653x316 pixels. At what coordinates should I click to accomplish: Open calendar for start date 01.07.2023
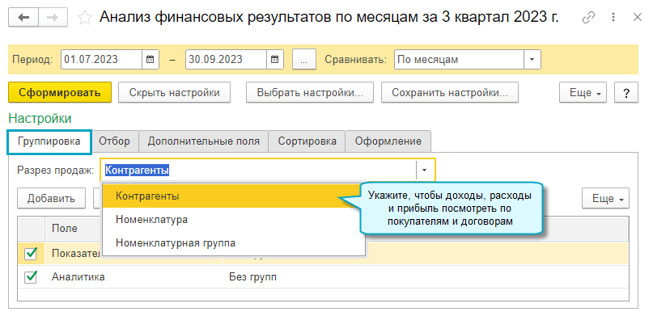pyautogui.click(x=151, y=60)
